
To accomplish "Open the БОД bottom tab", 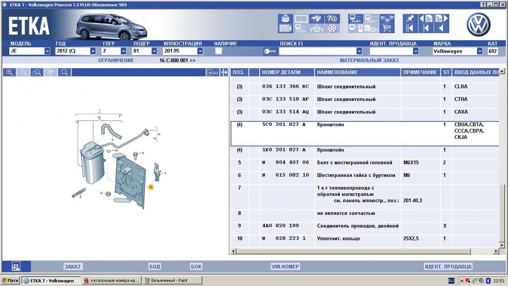I will pyautogui.click(x=155, y=267).
